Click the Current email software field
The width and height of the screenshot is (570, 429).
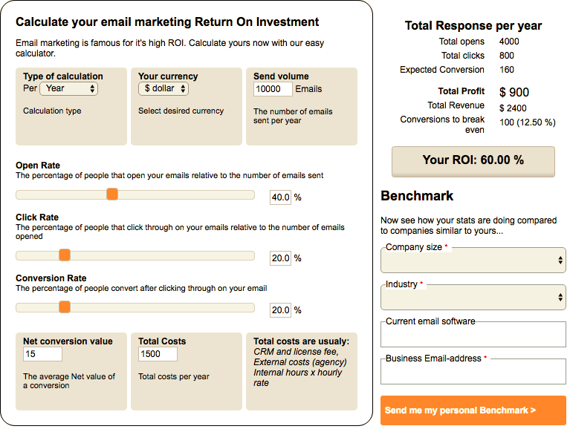point(473,335)
